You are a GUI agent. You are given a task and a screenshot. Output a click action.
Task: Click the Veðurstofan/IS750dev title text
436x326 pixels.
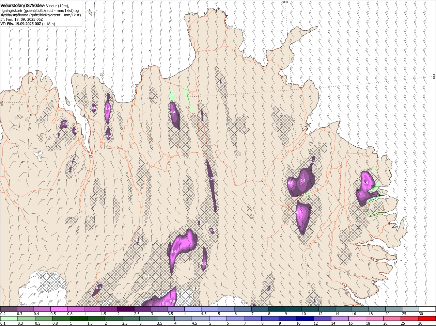[x=22, y=6]
